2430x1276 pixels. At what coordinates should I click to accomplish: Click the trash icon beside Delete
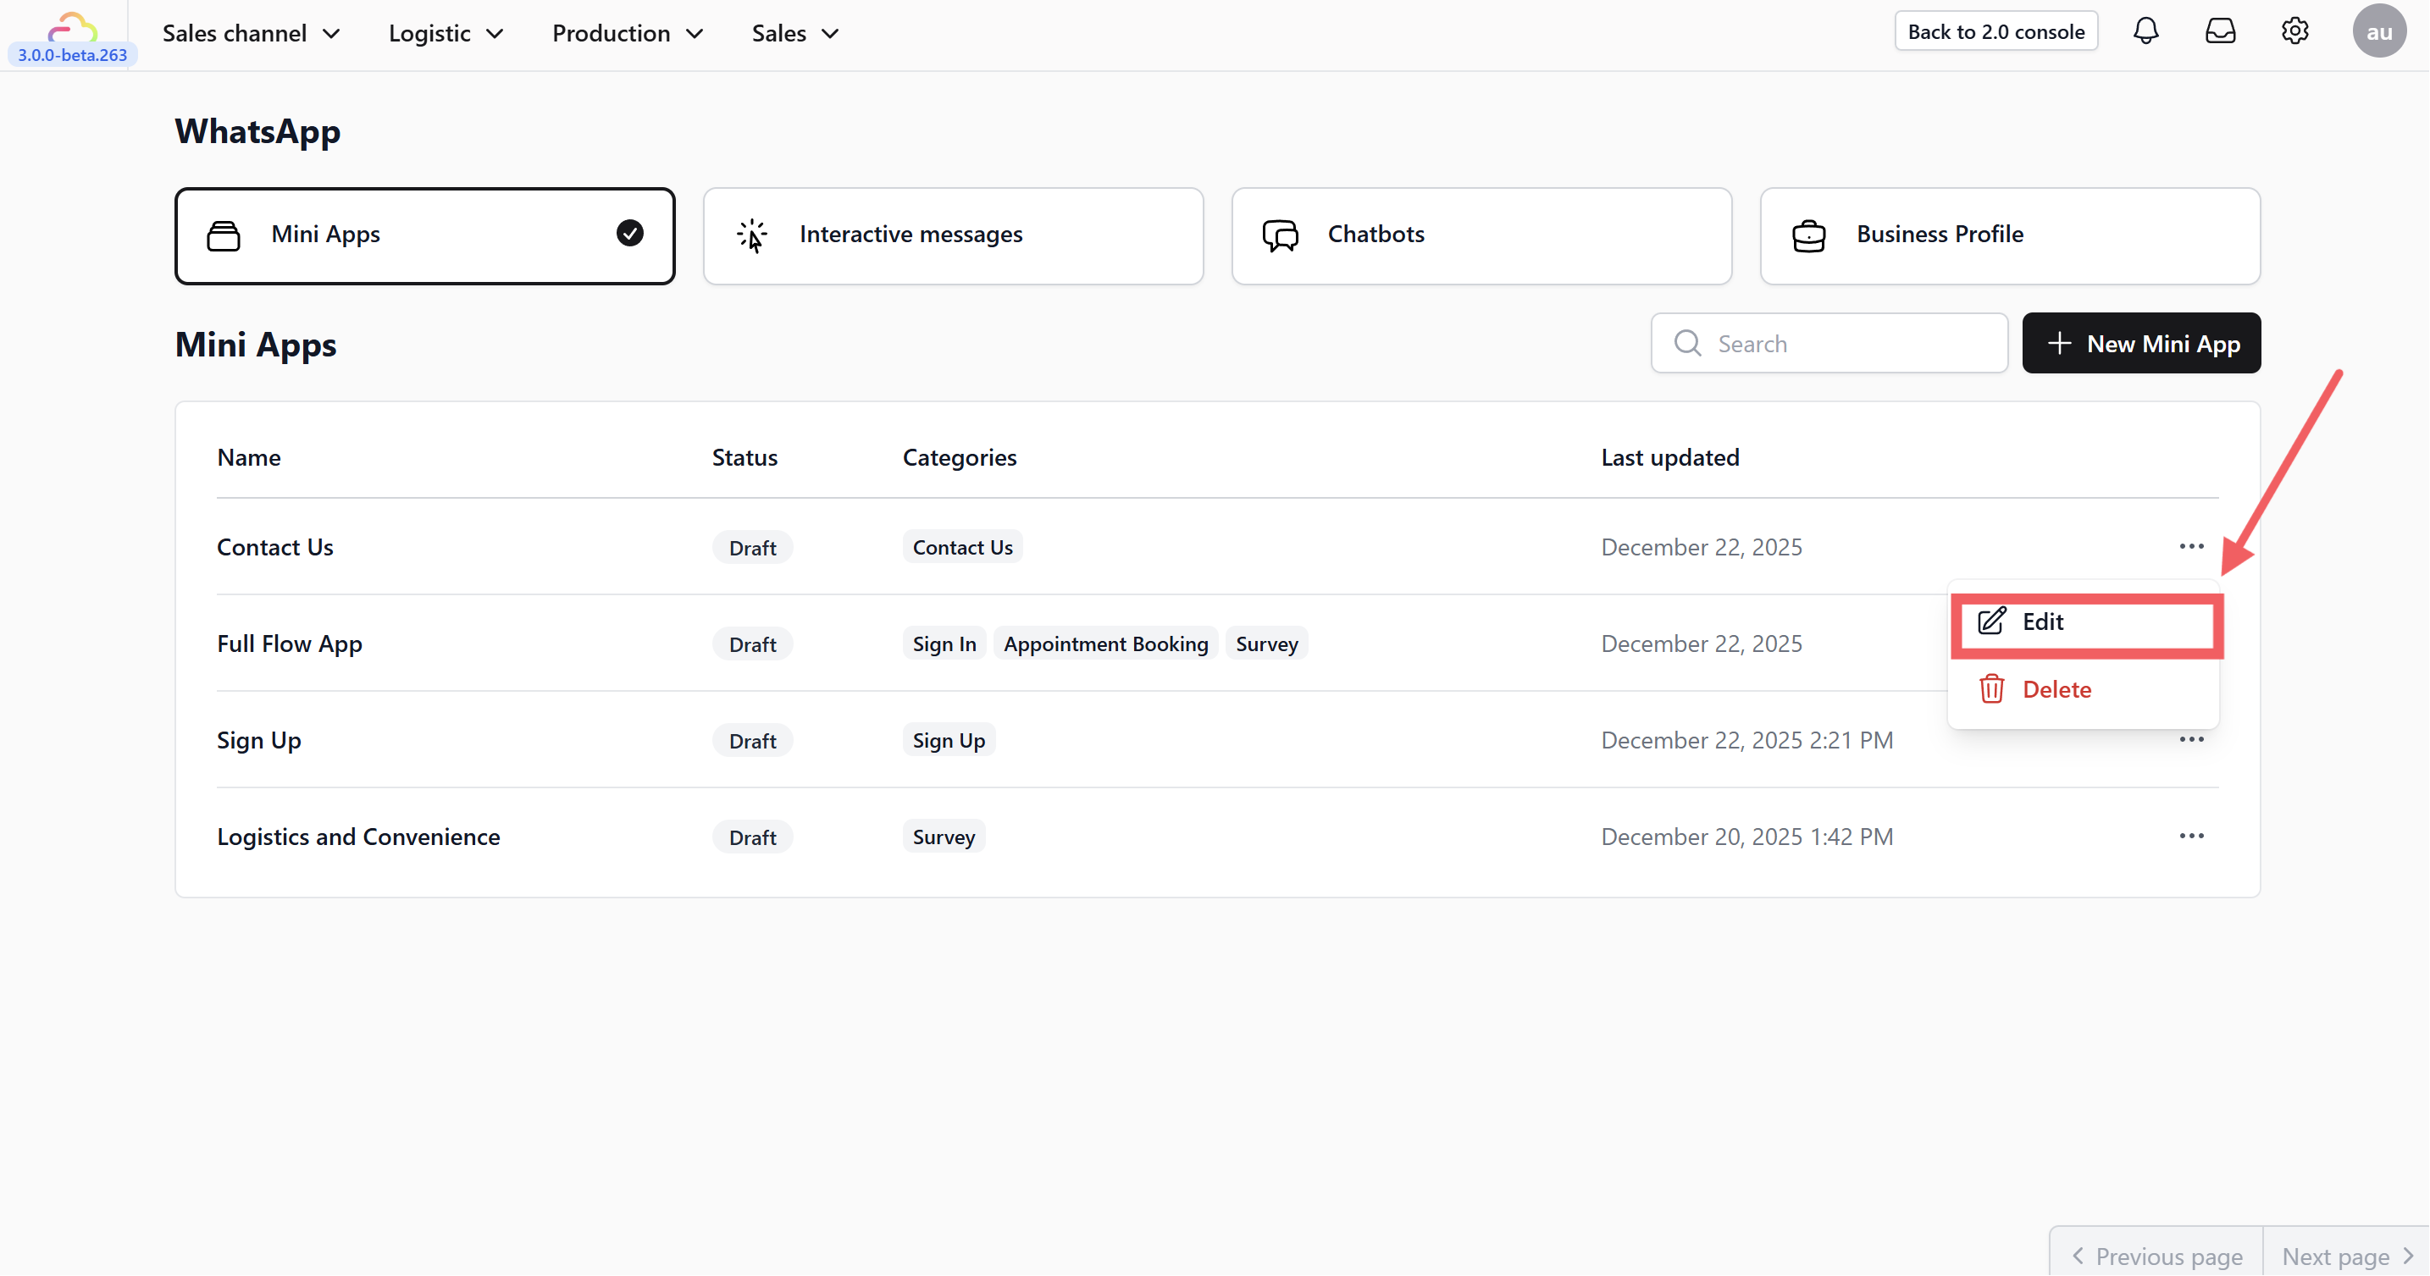[x=1991, y=689]
